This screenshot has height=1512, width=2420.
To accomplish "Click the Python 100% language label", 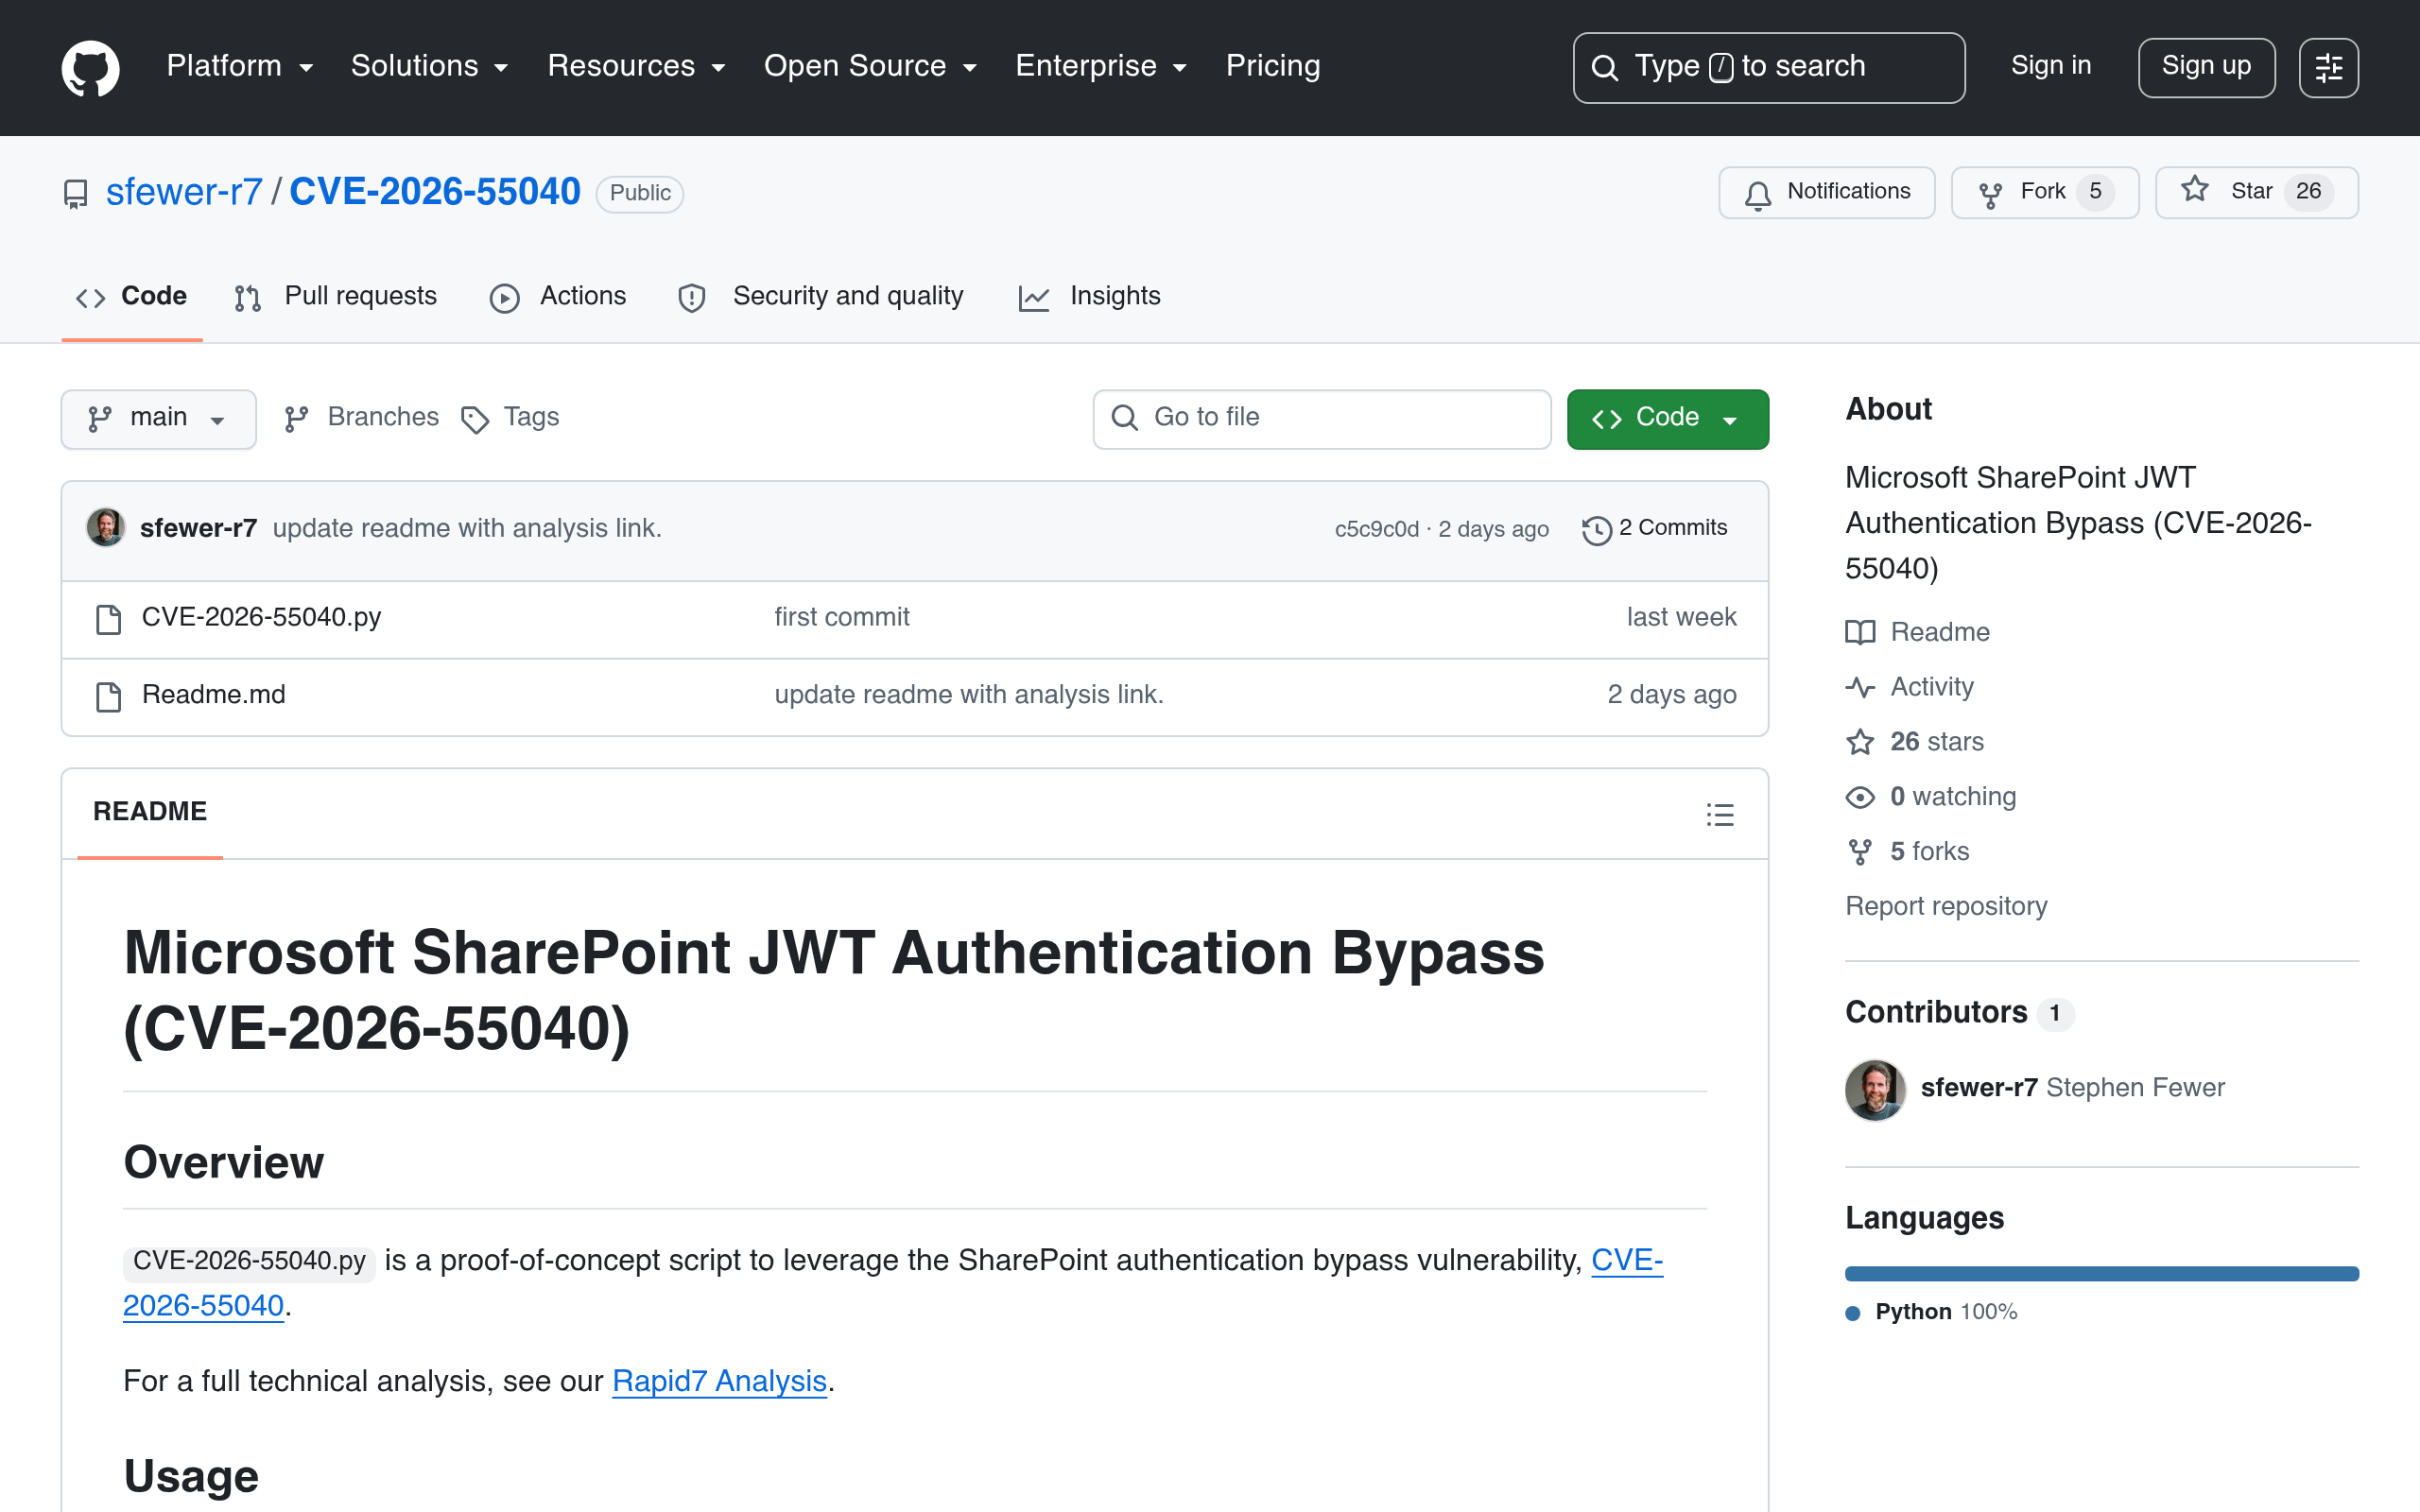I will click(x=1931, y=1312).
